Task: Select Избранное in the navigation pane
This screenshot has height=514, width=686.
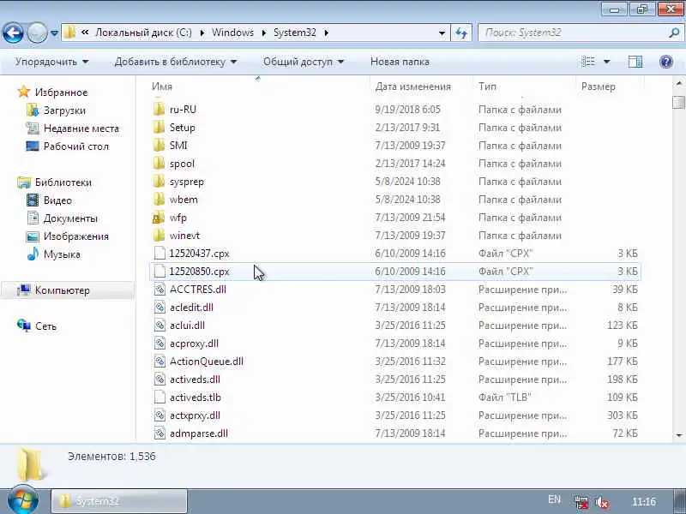Action: tap(61, 93)
